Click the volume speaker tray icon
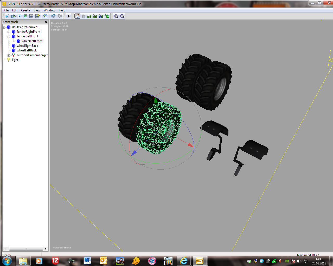The image size is (333, 266). point(299,261)
